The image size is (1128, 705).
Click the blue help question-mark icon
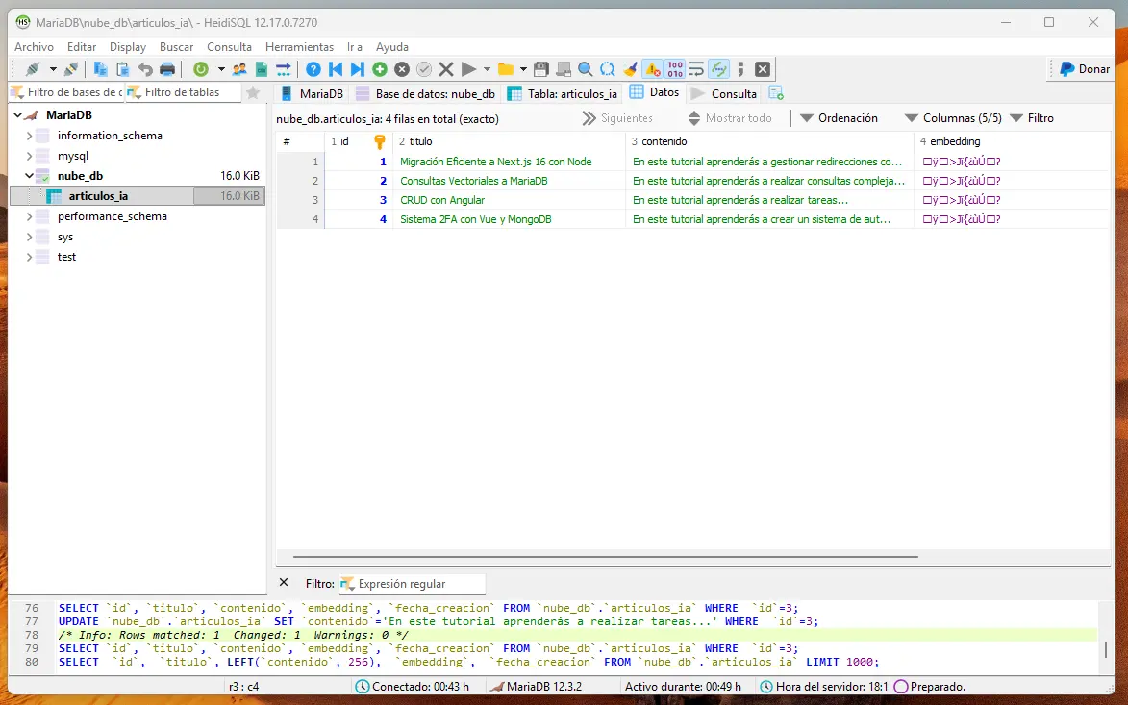click(313, 69)
